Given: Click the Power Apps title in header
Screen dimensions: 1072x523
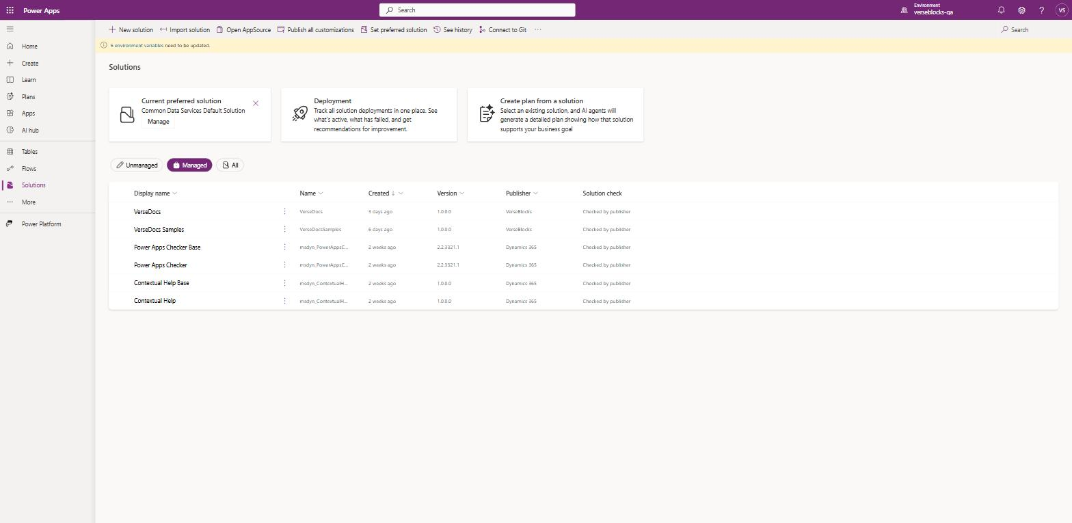Looking at the screenshot, I should pos(41,10).
